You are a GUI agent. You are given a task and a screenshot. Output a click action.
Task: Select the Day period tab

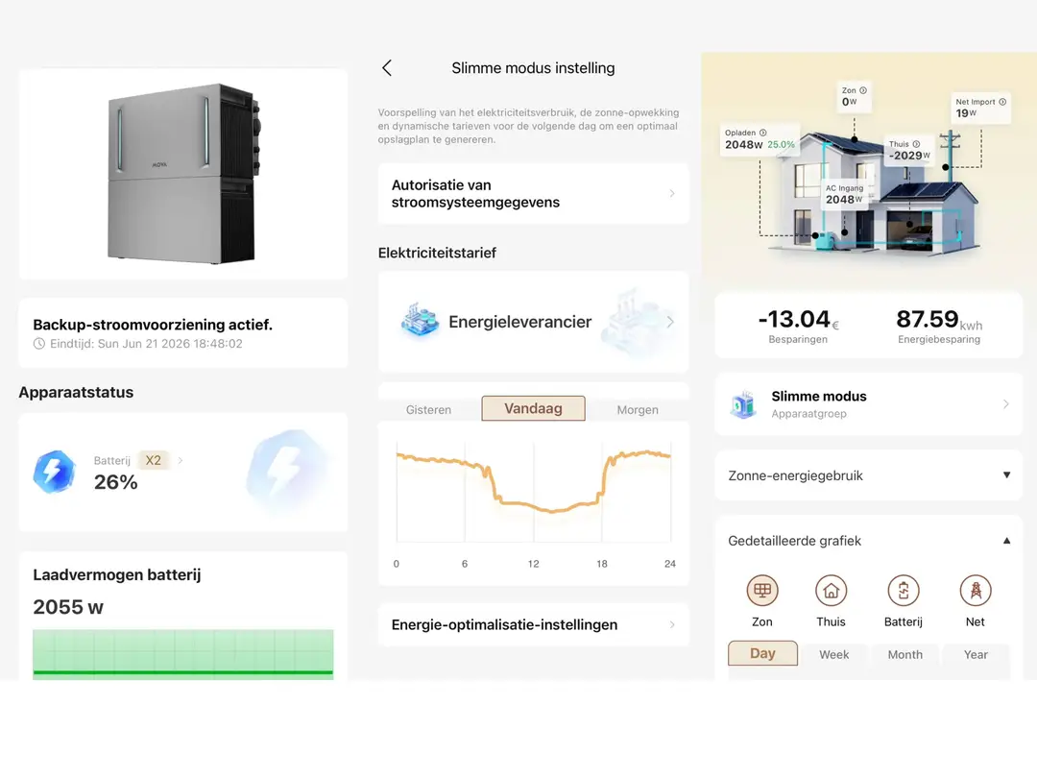coord(762,653)
